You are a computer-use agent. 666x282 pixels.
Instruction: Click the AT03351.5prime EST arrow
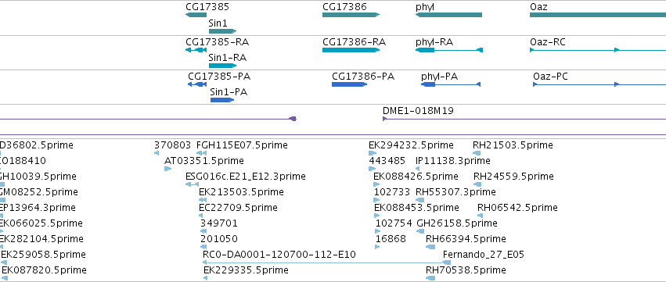167,169
